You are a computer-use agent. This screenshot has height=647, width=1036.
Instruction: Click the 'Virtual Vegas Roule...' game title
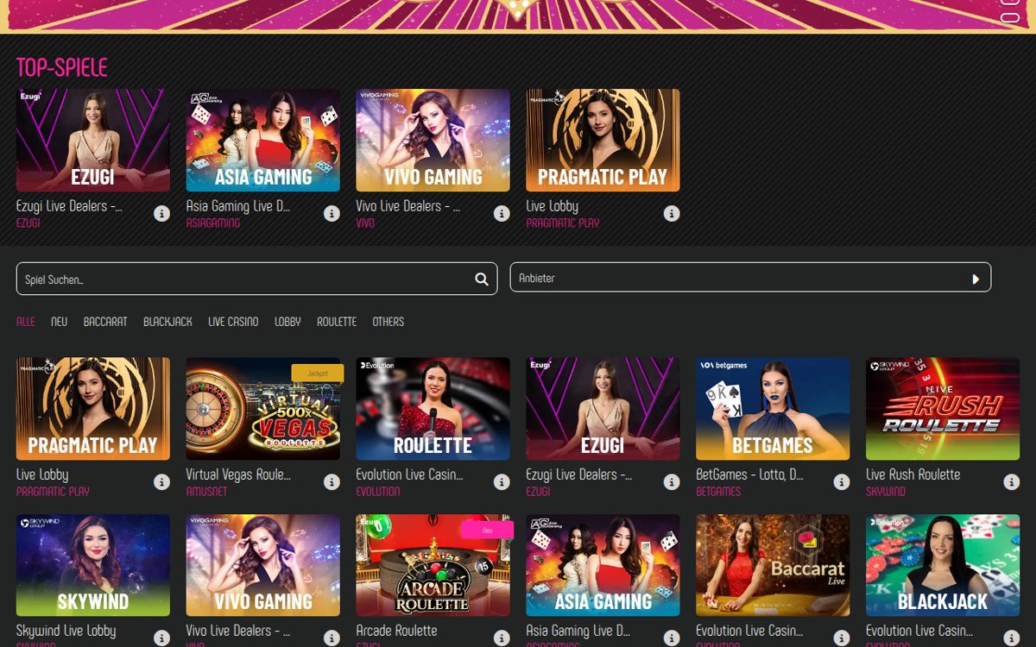coord(238,474)
